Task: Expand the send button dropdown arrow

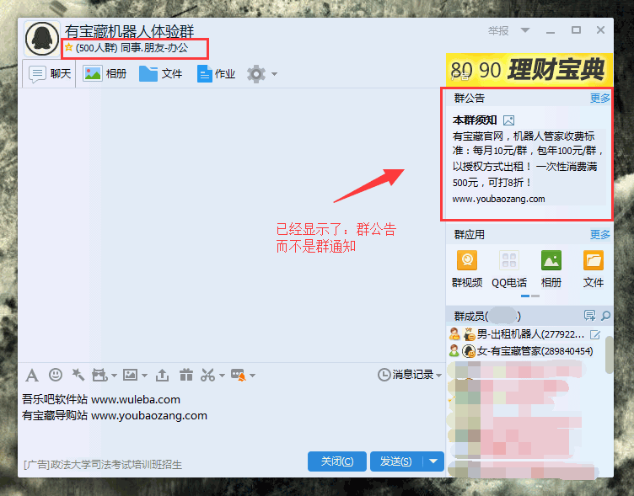Action: pos(433,461)
